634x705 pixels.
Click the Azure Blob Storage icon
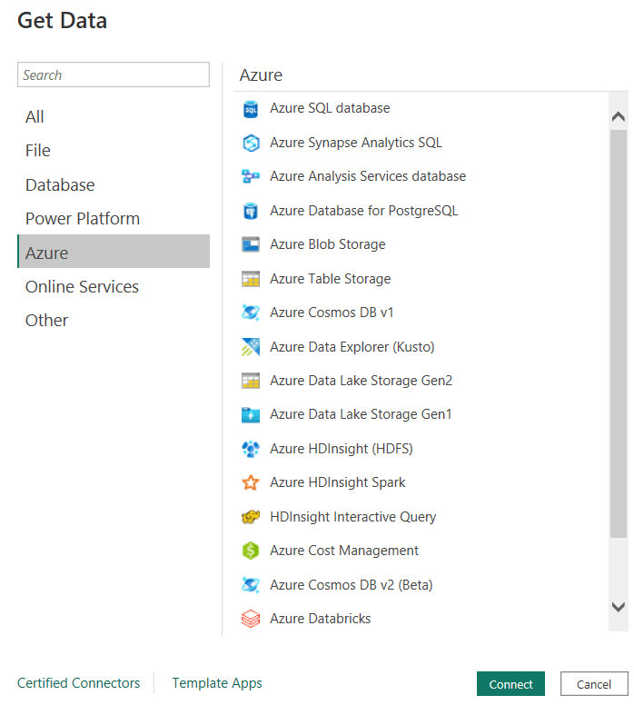[251, 244]
